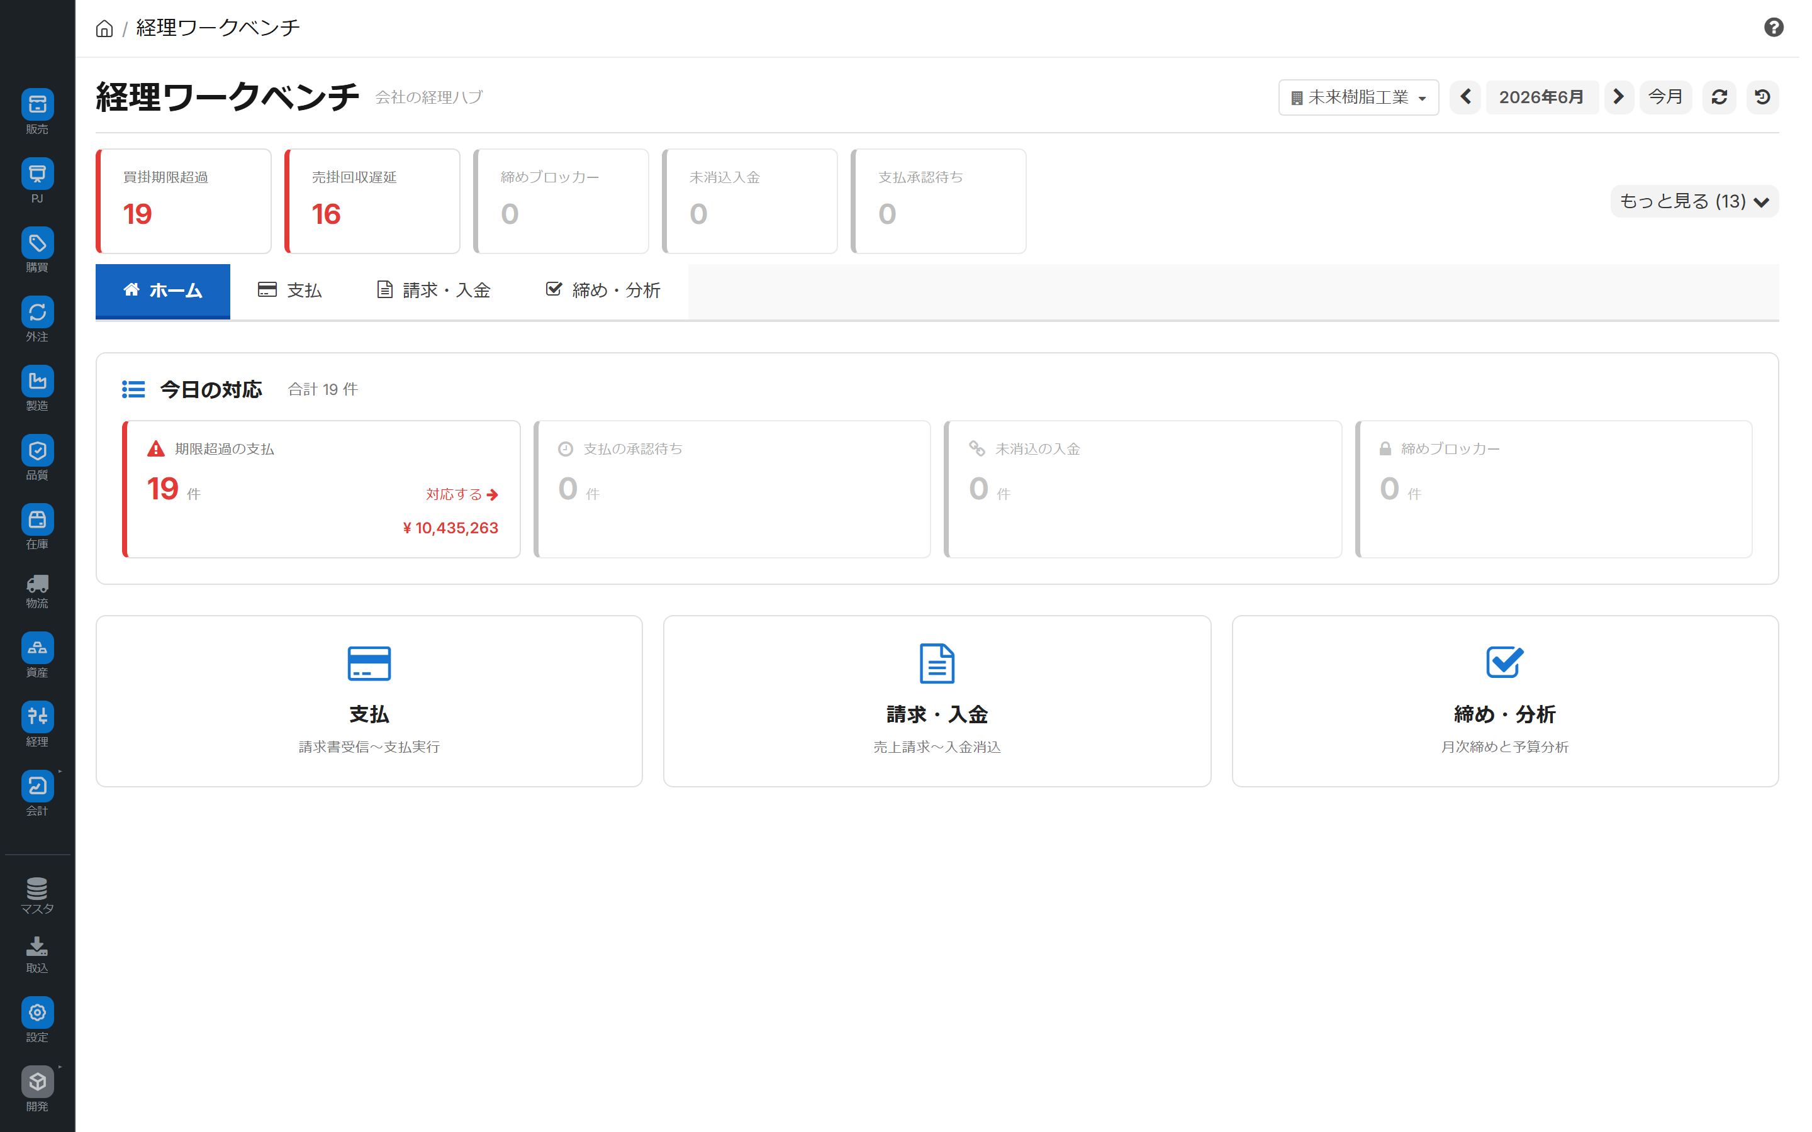Open the help question mark icon
The width and height of the screenshot is (1812, 1132).
[x=1773, y=28]
